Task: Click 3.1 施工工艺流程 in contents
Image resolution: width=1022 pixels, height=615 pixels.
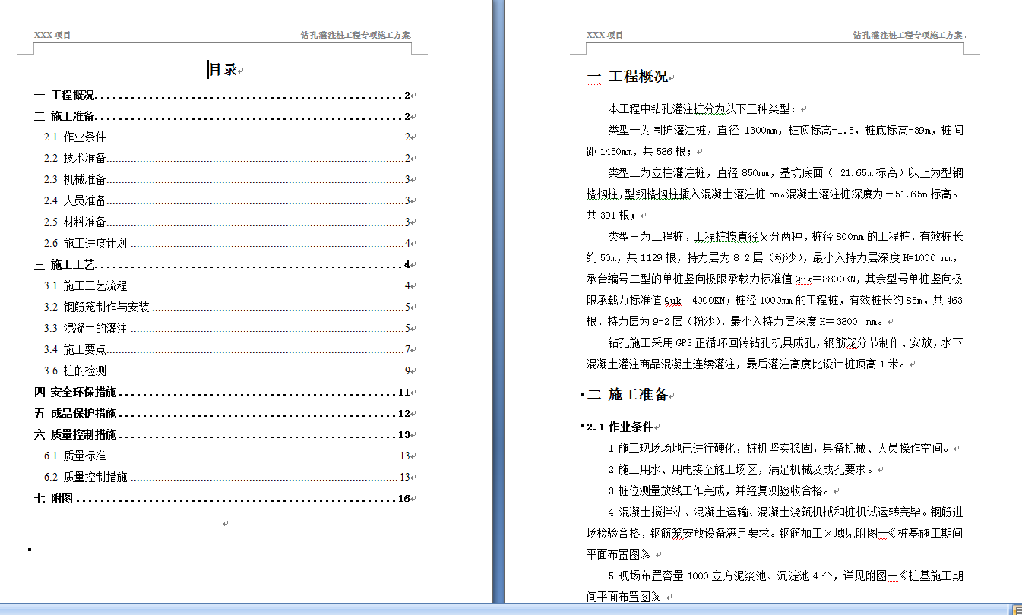Action: point(95,286)
